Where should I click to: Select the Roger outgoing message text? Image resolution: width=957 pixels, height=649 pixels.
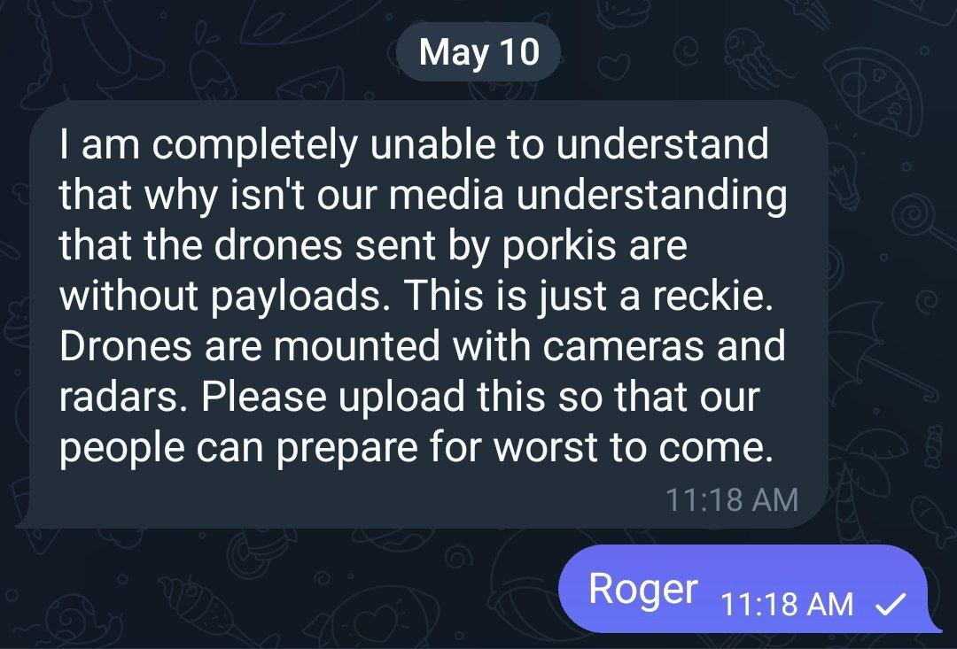coord(642,589)
